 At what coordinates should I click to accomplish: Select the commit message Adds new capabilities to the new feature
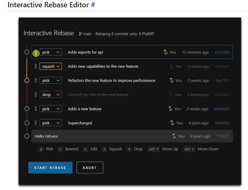pyautogui.click(x=103, y=66)
